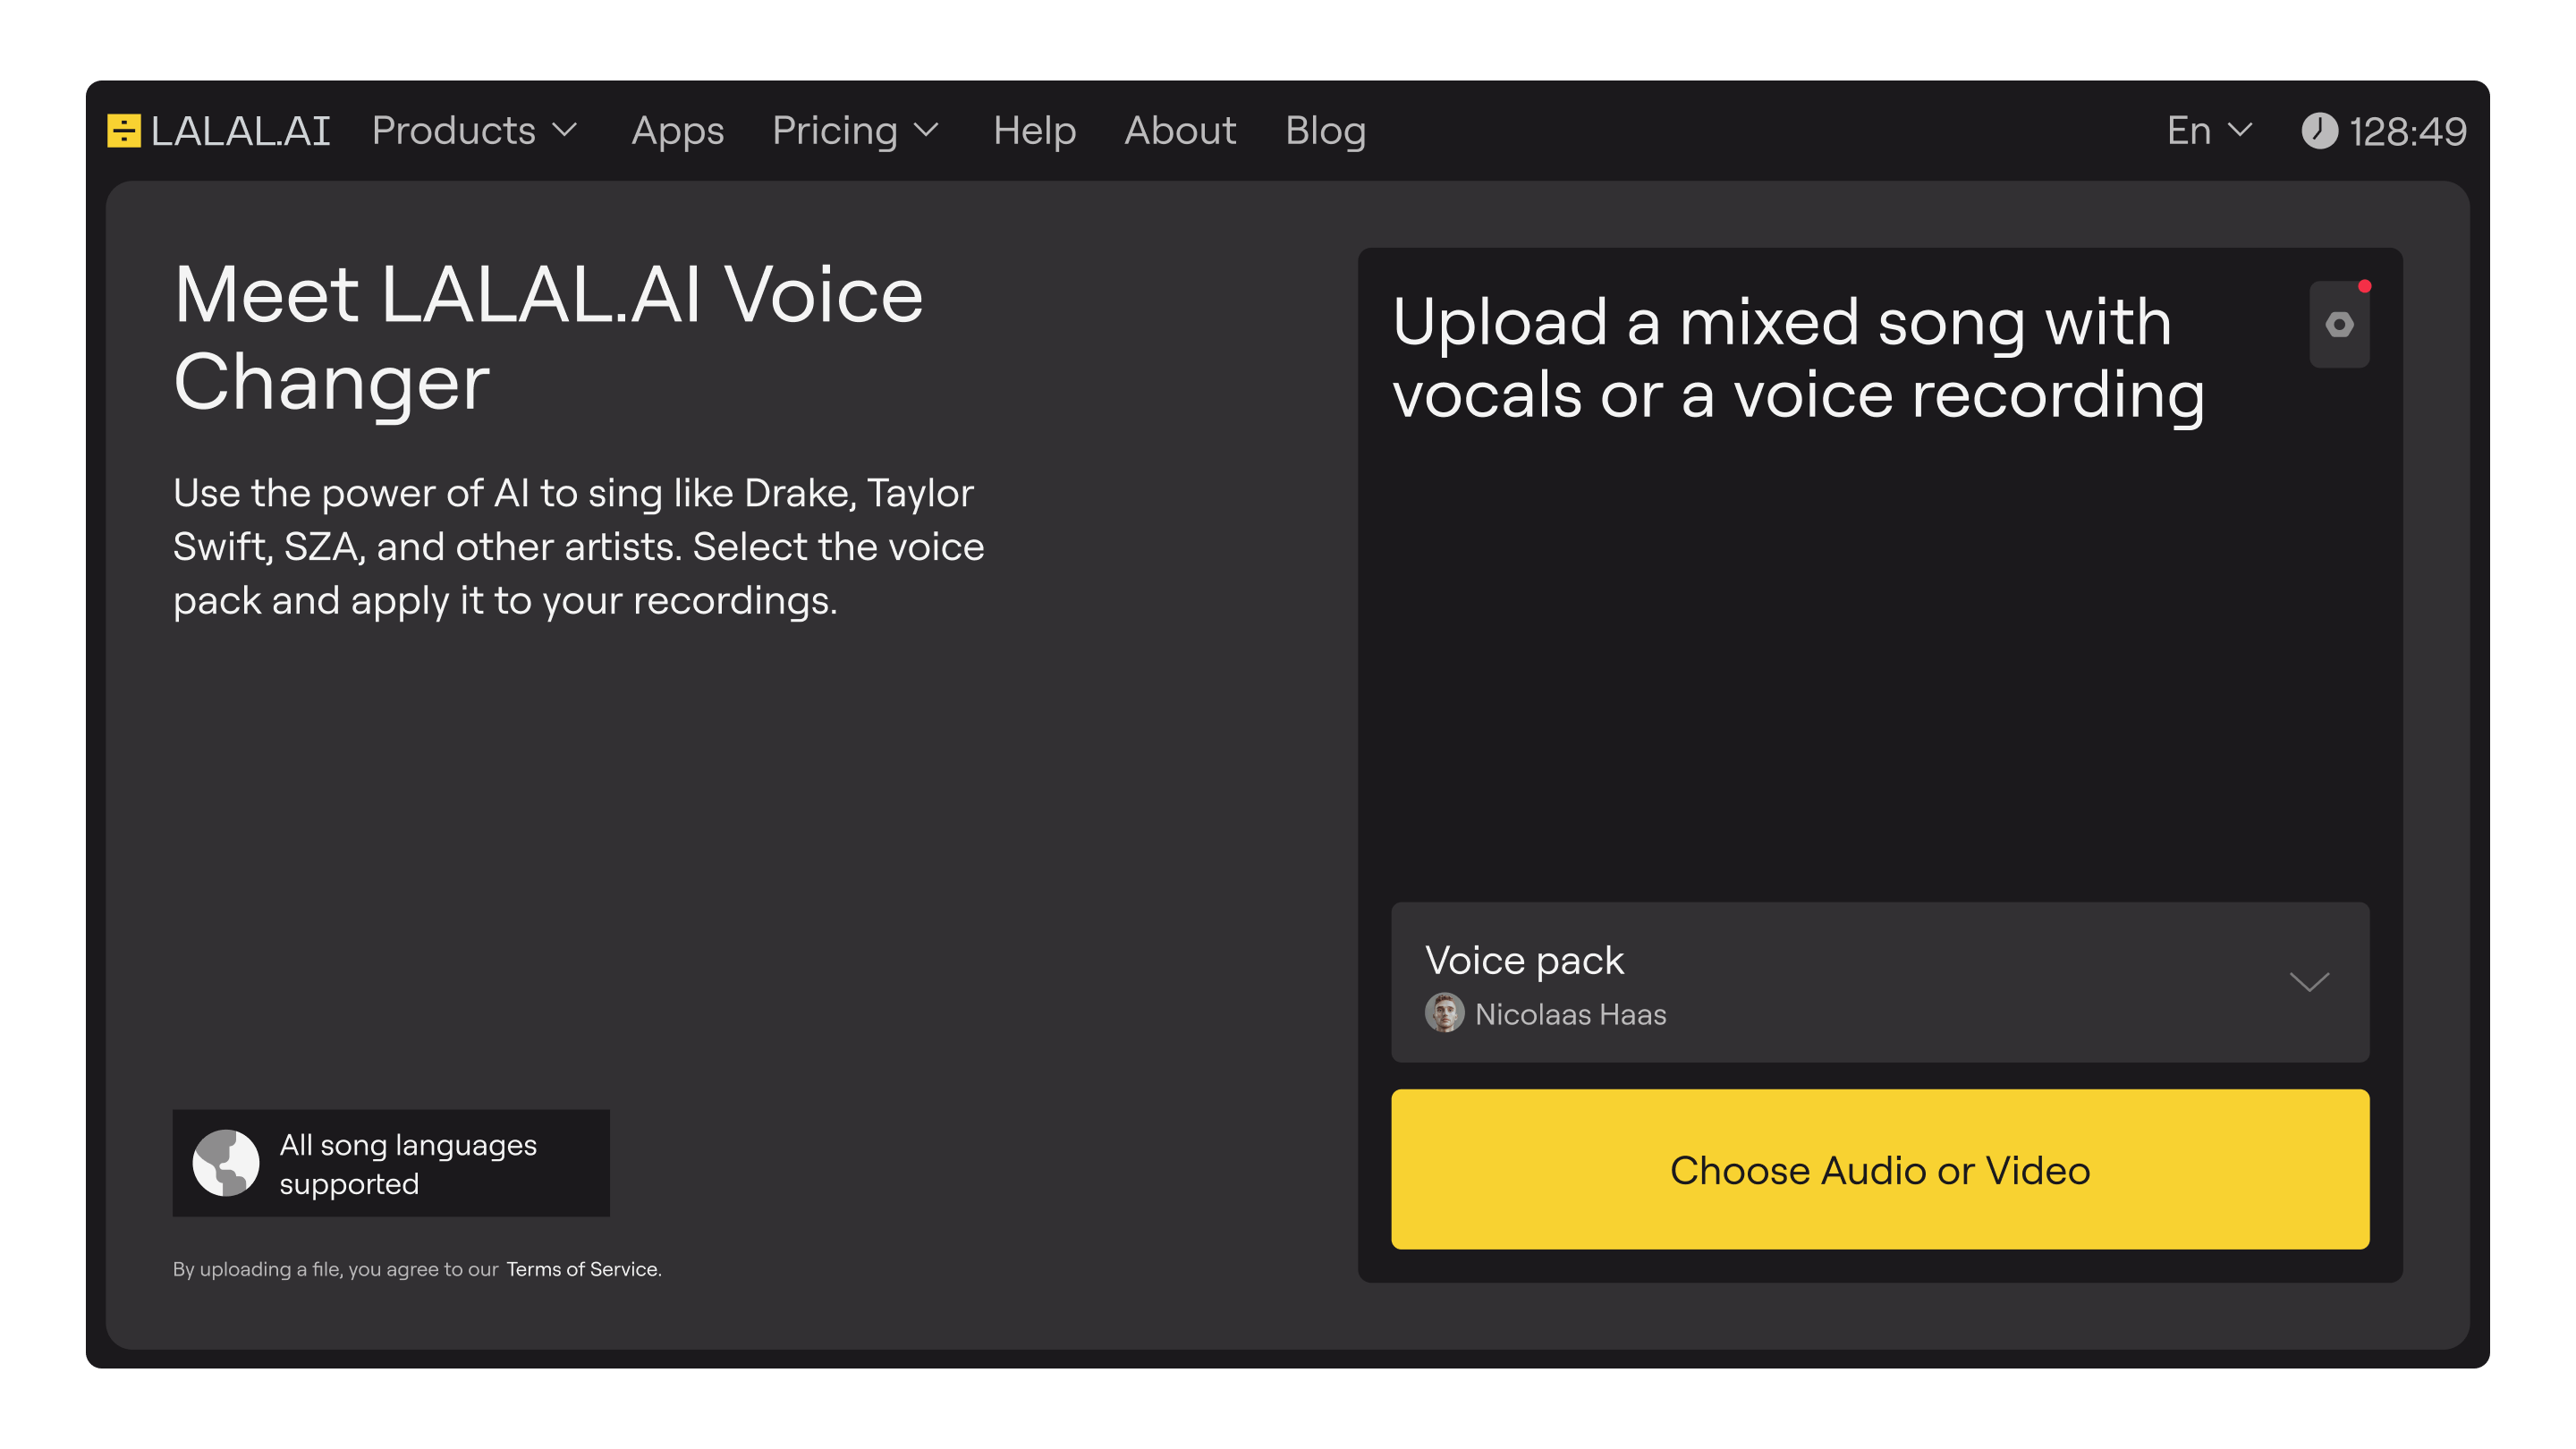Open the Terms of Service link
2576x1449 pixels.
coord(582,1269)
